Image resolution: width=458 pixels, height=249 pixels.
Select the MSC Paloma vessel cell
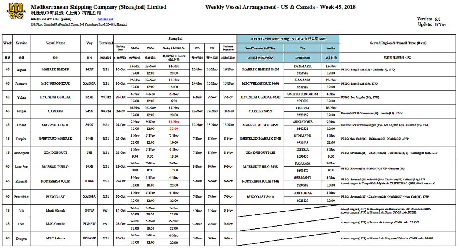[x=55, y=238]
